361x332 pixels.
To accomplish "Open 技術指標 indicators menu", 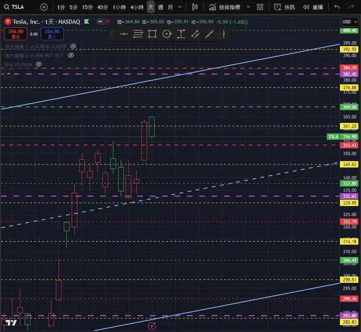I will click(225, 7).
